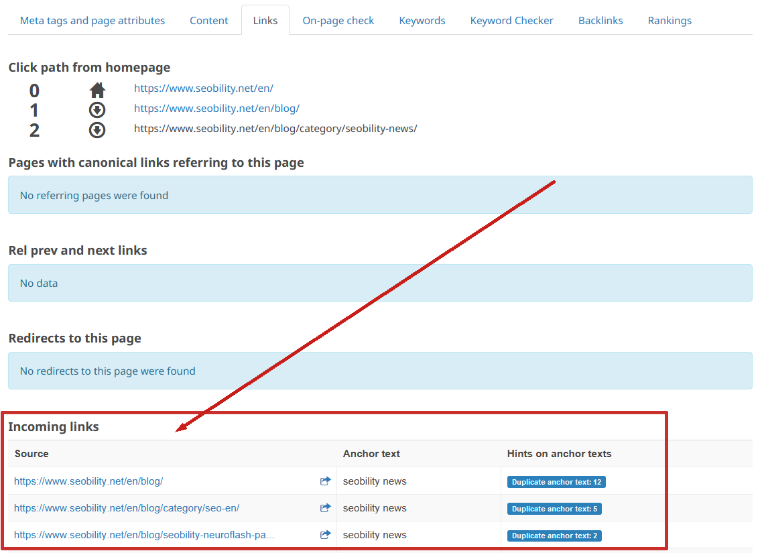
Task: Click the Source column header
Action: click(31, 454)
